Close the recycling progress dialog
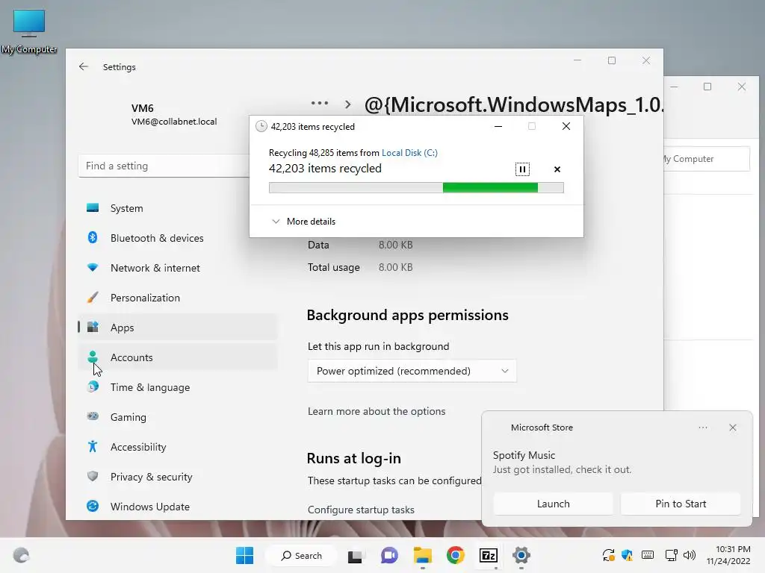Screen dimensions: 765x573 pos(566,126)
